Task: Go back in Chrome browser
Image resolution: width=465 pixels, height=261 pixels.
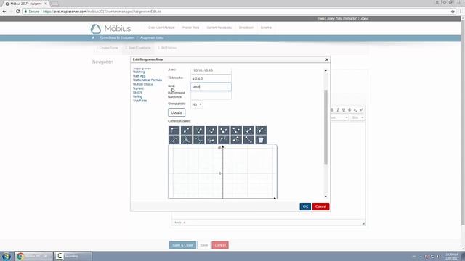Action: click(x=4, y=12)
